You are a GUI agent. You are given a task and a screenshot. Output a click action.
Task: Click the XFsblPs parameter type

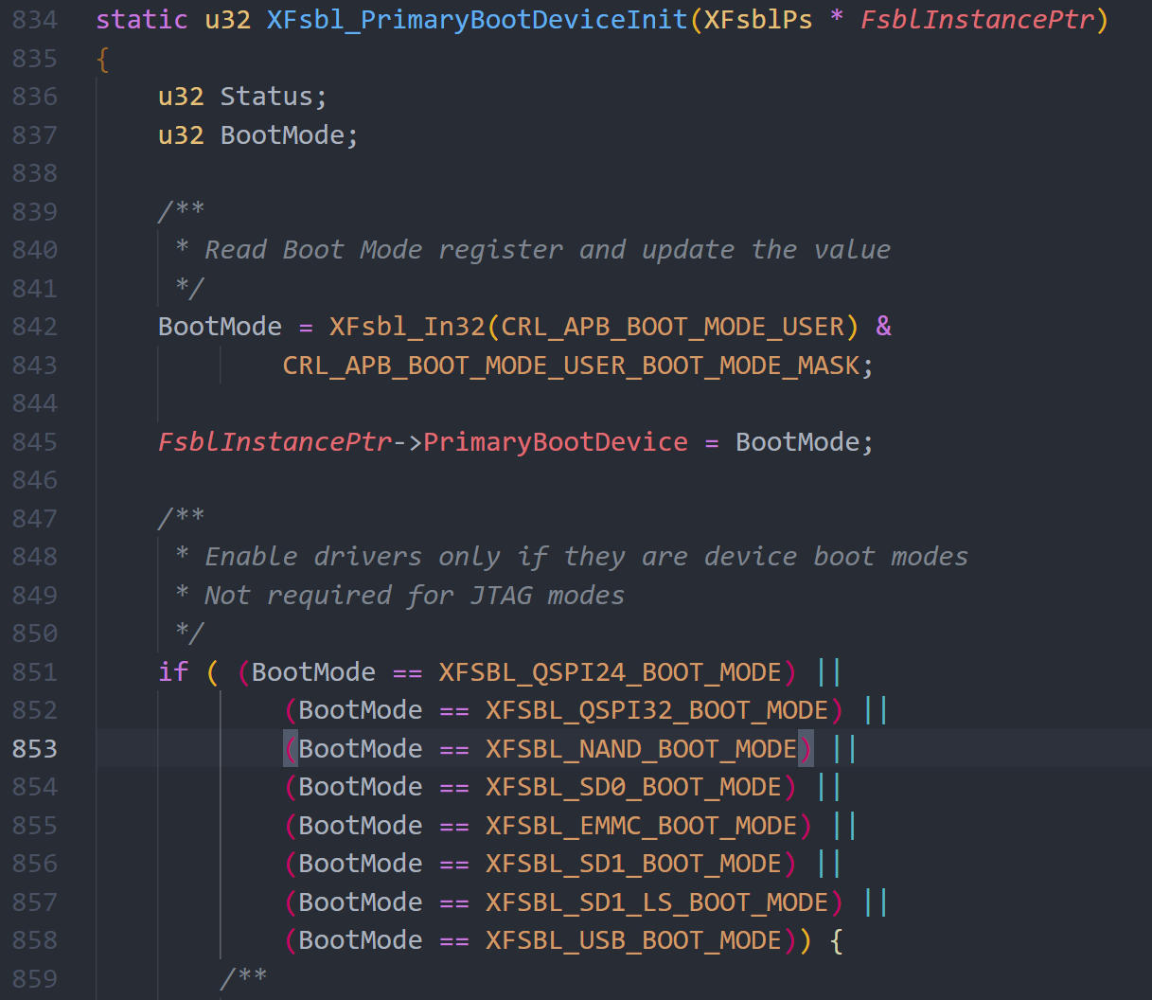758,20
